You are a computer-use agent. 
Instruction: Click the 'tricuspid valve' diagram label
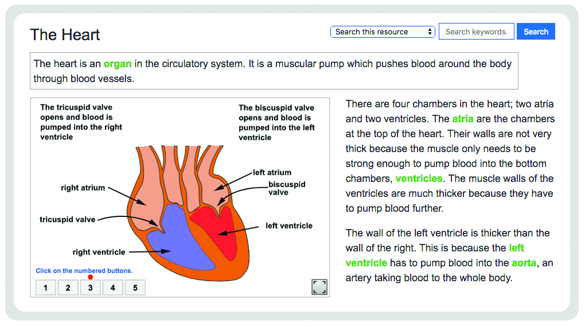[x=68, y=220]
